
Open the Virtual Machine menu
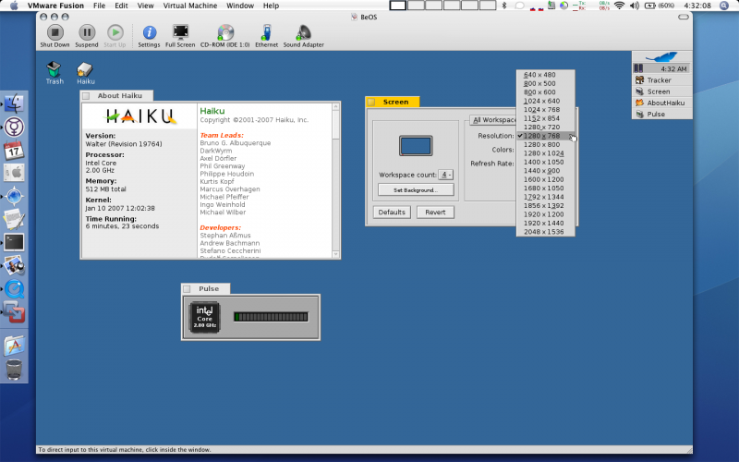[x=190, y=6]
